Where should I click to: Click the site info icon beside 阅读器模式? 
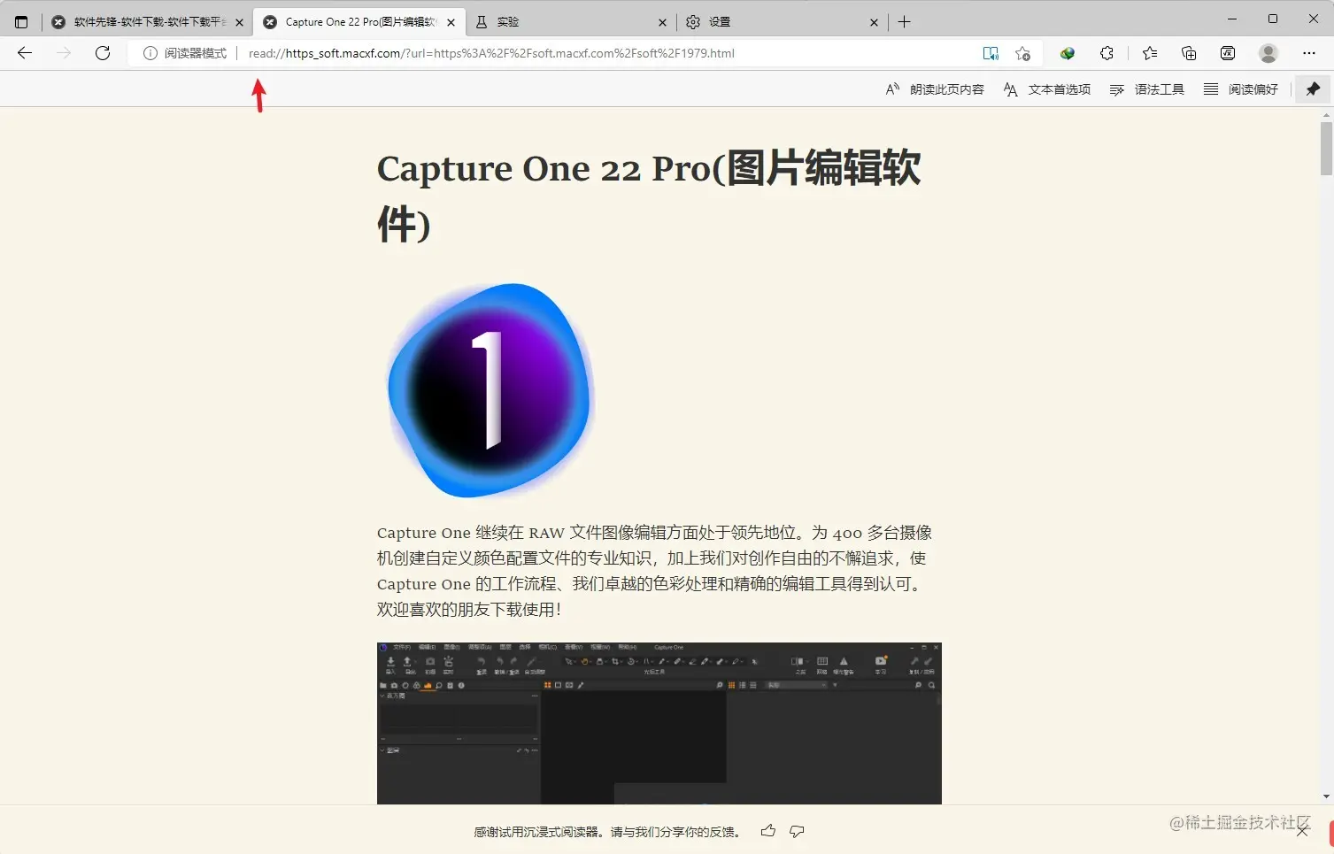[150, 53]
